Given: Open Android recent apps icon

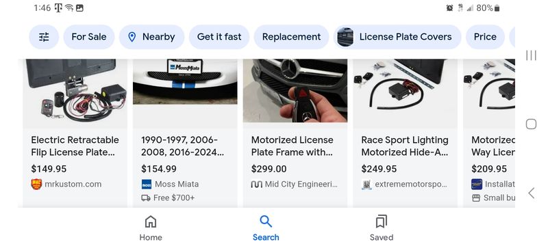Looking at the screenshot, I should click(x=532, y=55).
